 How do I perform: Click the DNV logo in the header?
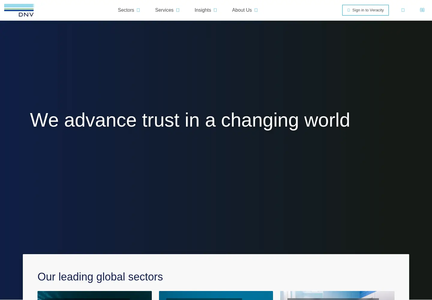19,10
